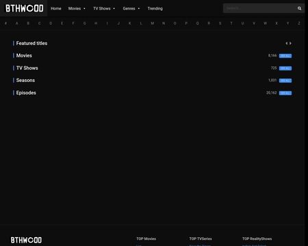Click the 20,162 episodes count
The width and height of the screenshot is (308, 246).
272,93
